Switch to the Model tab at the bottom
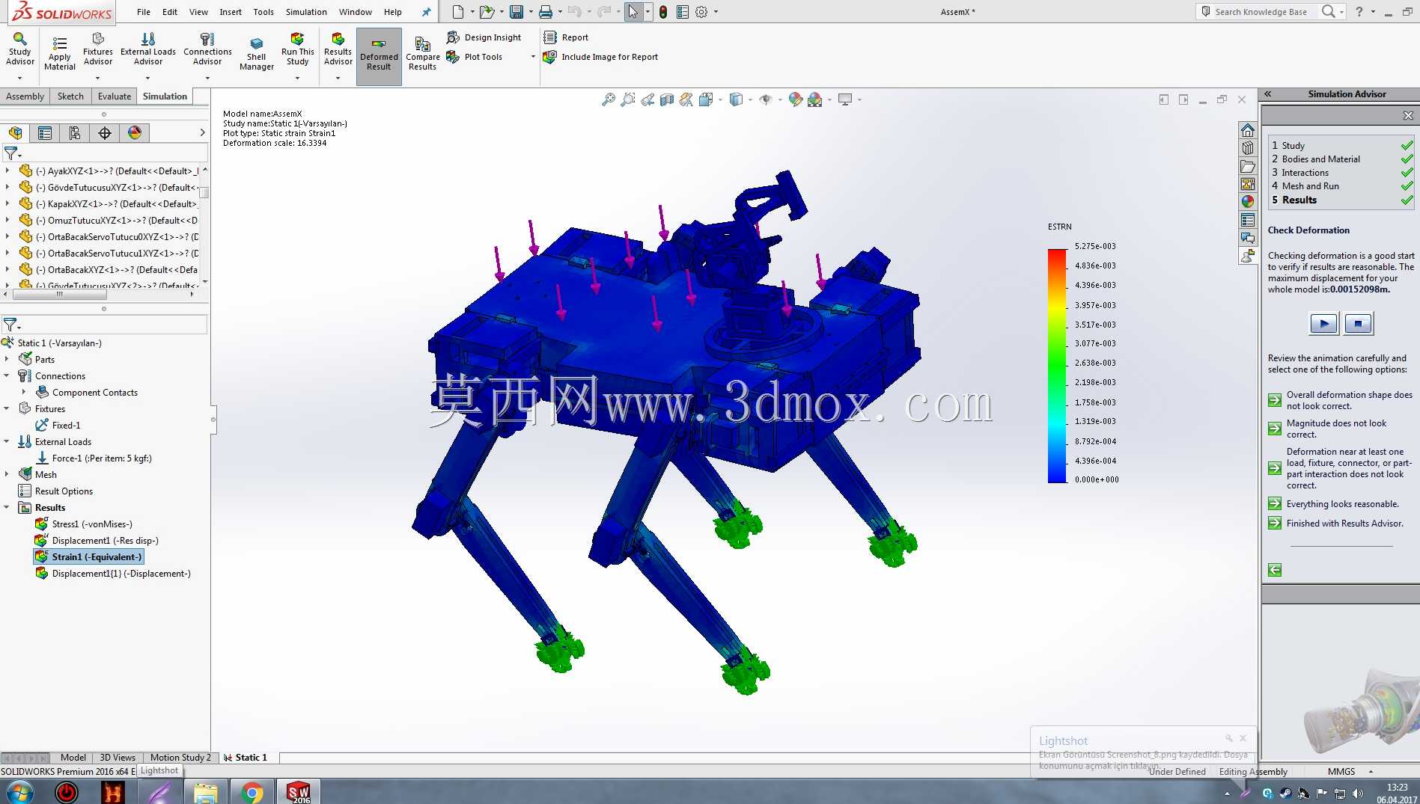Viewport: 1420px width, 804px height. coord(73,758)
